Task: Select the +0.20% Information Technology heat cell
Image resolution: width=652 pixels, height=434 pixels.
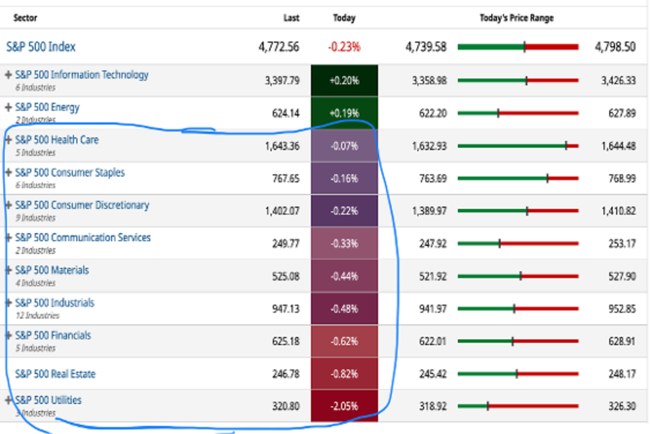Action: tap(344, 81)
